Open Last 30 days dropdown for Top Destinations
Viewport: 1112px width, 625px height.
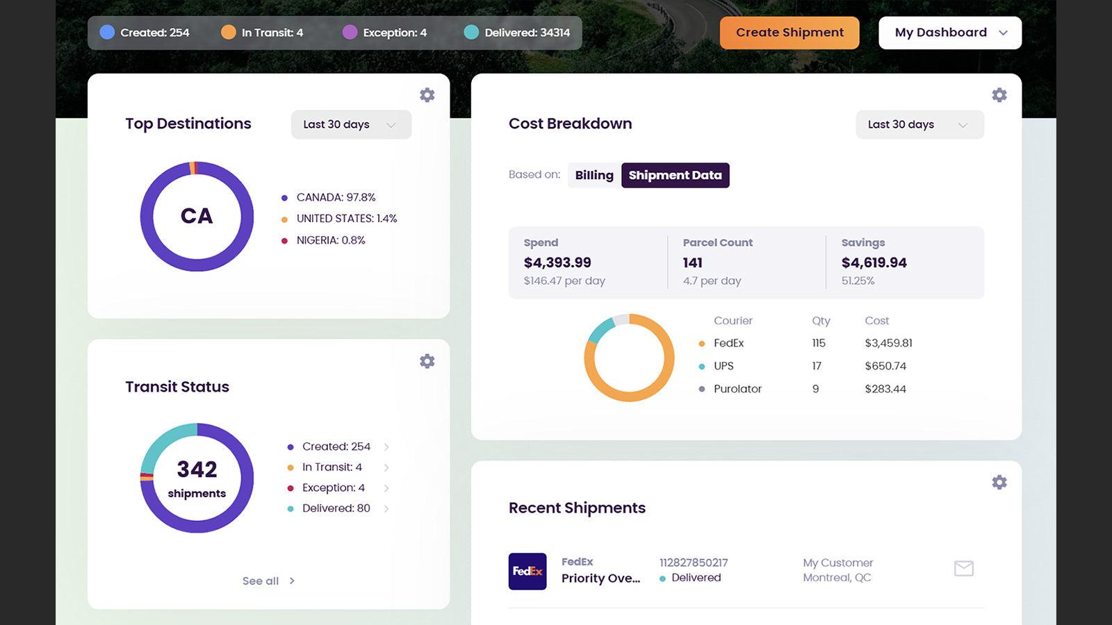tap(350, 124)
